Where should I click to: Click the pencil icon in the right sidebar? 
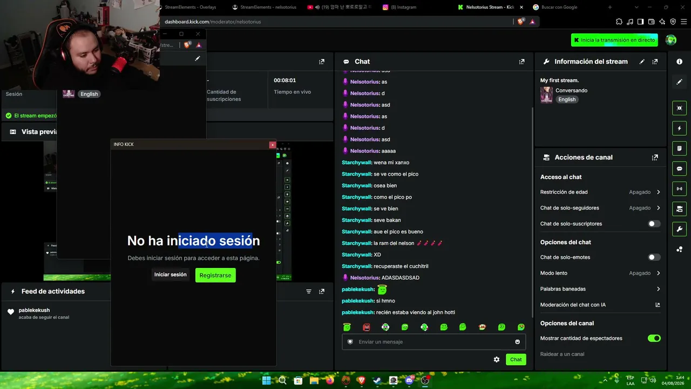tap(680, 82)
